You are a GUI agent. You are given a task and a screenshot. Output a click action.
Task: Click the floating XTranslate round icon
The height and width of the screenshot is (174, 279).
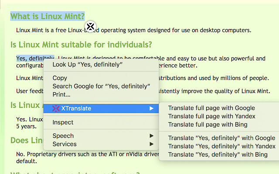coord(90,27)
